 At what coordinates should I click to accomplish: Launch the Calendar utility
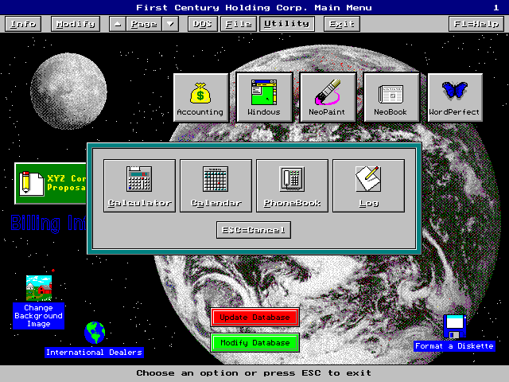(x=216, y=185)
